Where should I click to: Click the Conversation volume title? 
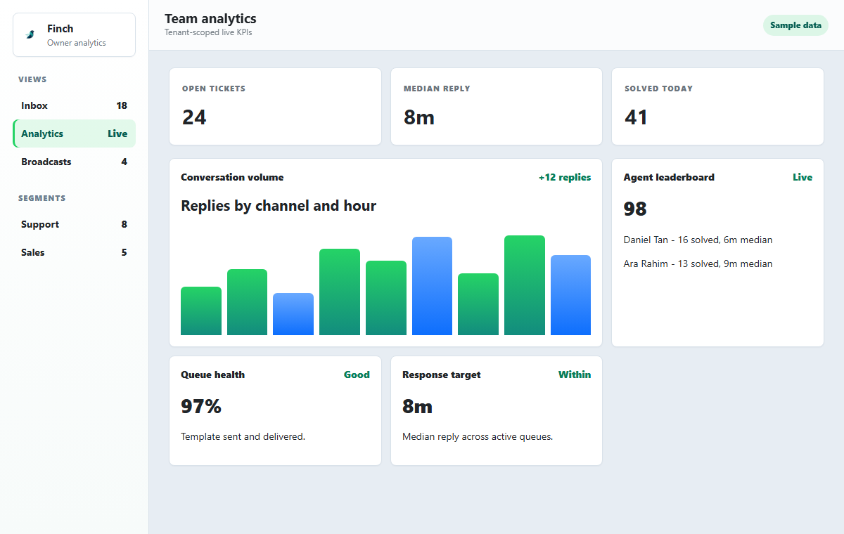pos(232,177)
